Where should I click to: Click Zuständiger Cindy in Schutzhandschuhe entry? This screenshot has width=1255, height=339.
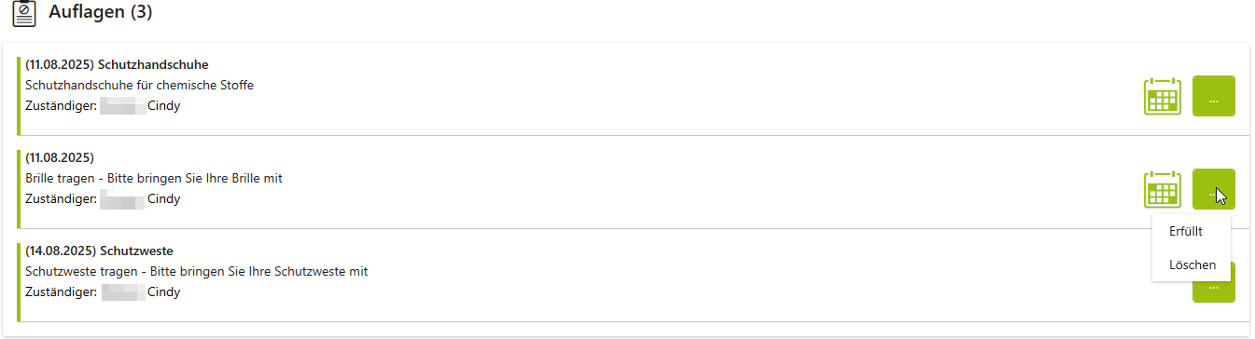(x=103, y=105)
